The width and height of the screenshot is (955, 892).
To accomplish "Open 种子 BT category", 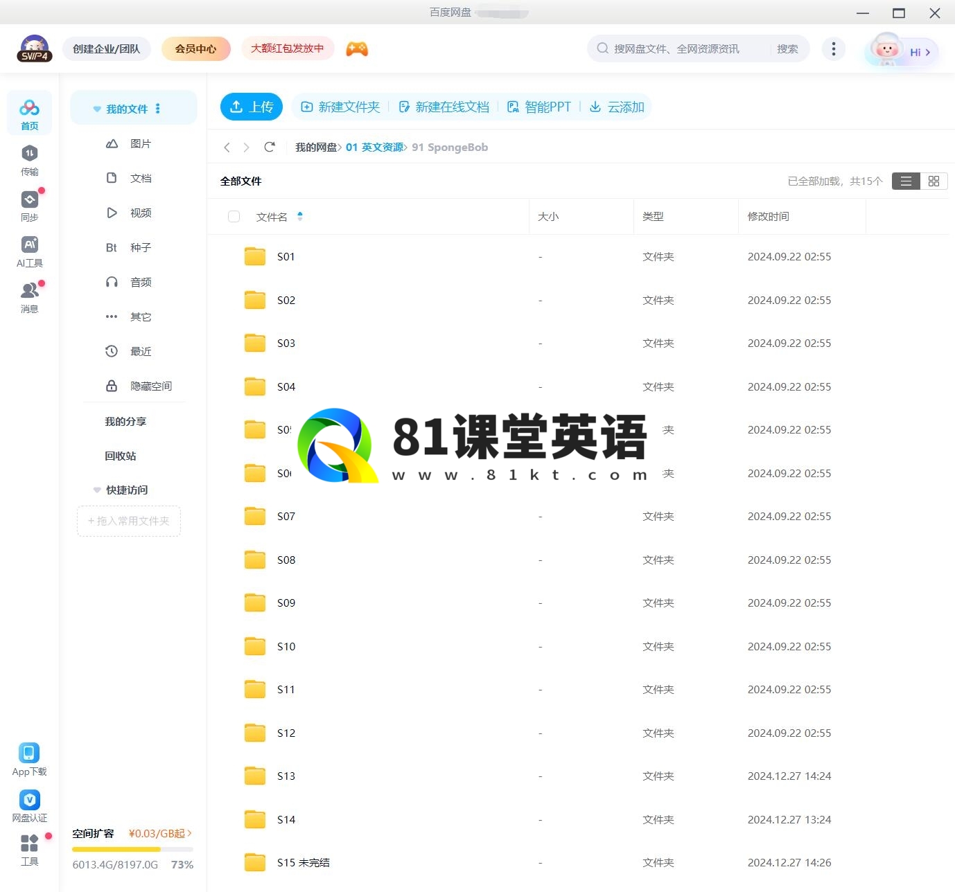I will (129, 247).
